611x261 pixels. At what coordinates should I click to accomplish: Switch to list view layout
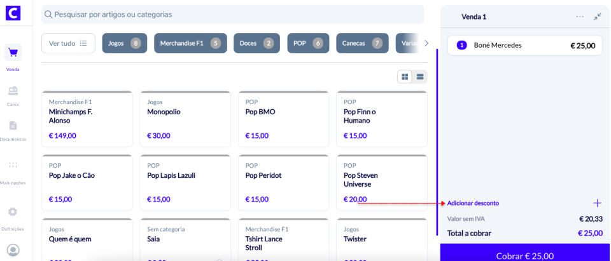(420, 77)
